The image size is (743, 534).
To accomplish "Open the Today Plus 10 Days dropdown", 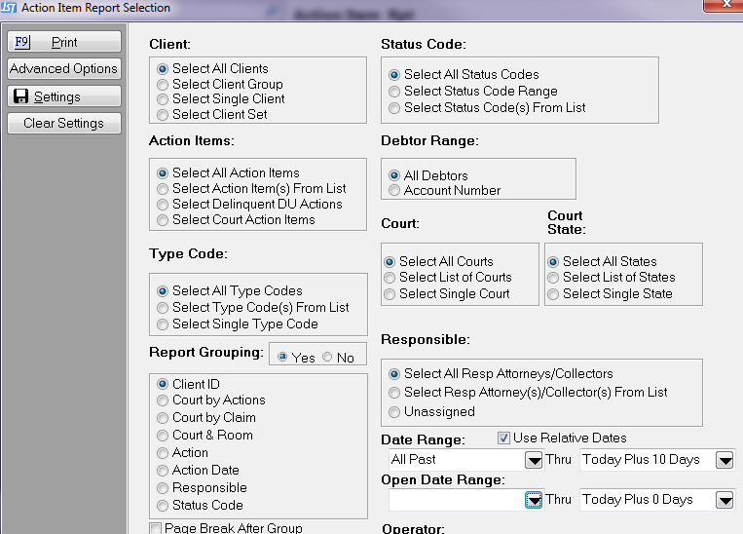I will tap(724, 460).
